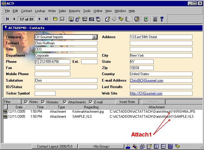
Task: Open the Lookup menu
Action: [40, 11]
